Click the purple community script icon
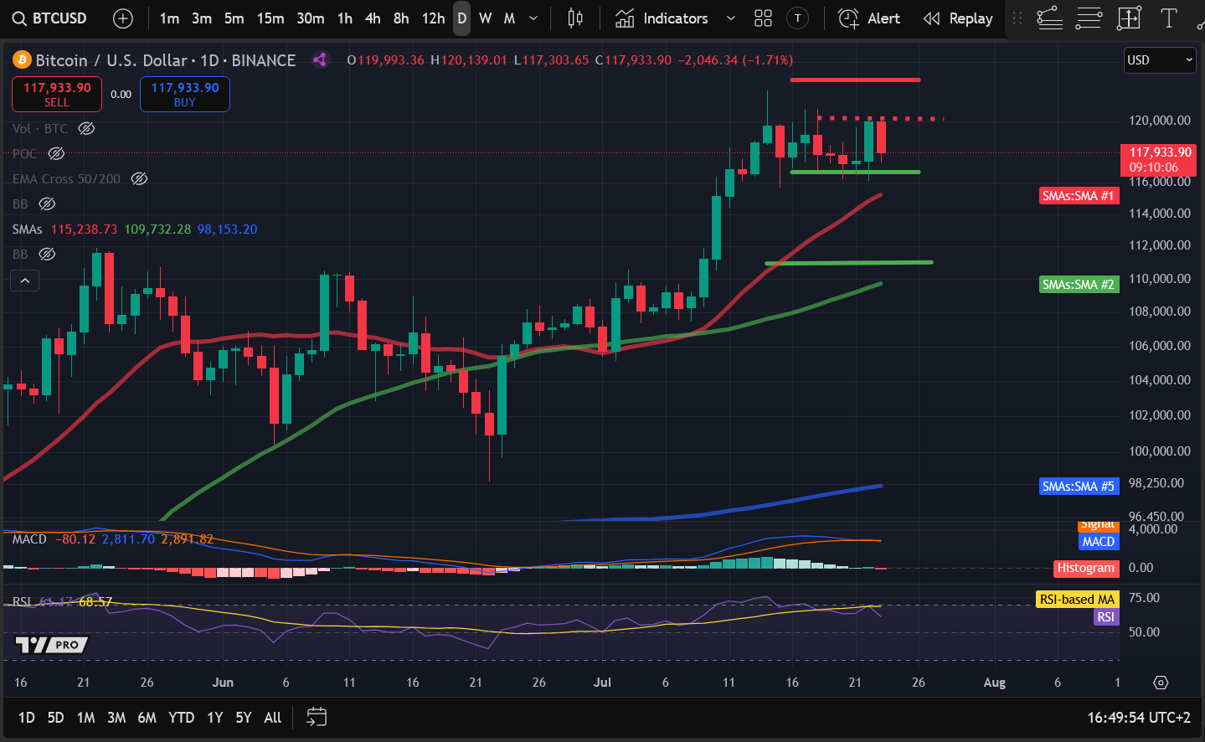The height and width of the screenshot is (742, 1205). click(x=320, y=59)
